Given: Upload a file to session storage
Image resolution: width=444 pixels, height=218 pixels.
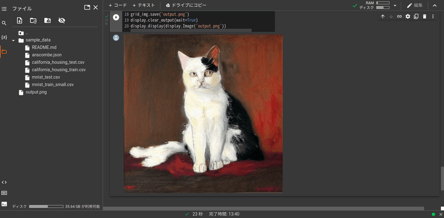Looking at the screenshot, I should click(20, 21).
